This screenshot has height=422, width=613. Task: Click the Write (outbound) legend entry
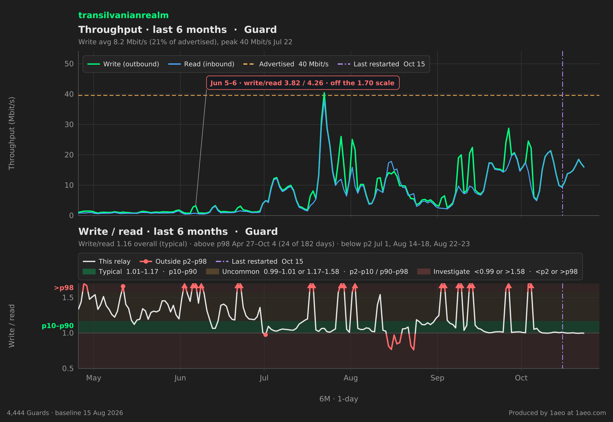pos(123,64)
